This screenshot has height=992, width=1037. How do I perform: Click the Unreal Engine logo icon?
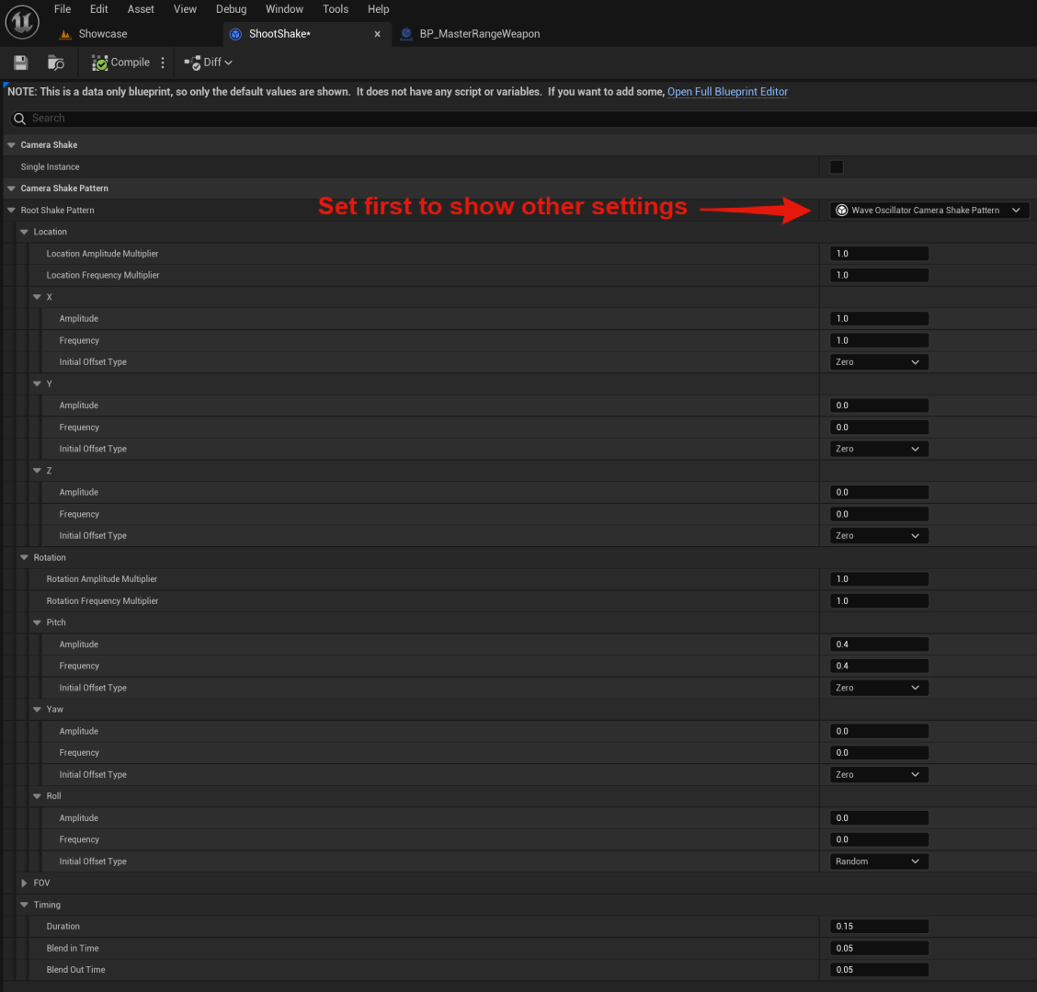click(x=22, y=22)
